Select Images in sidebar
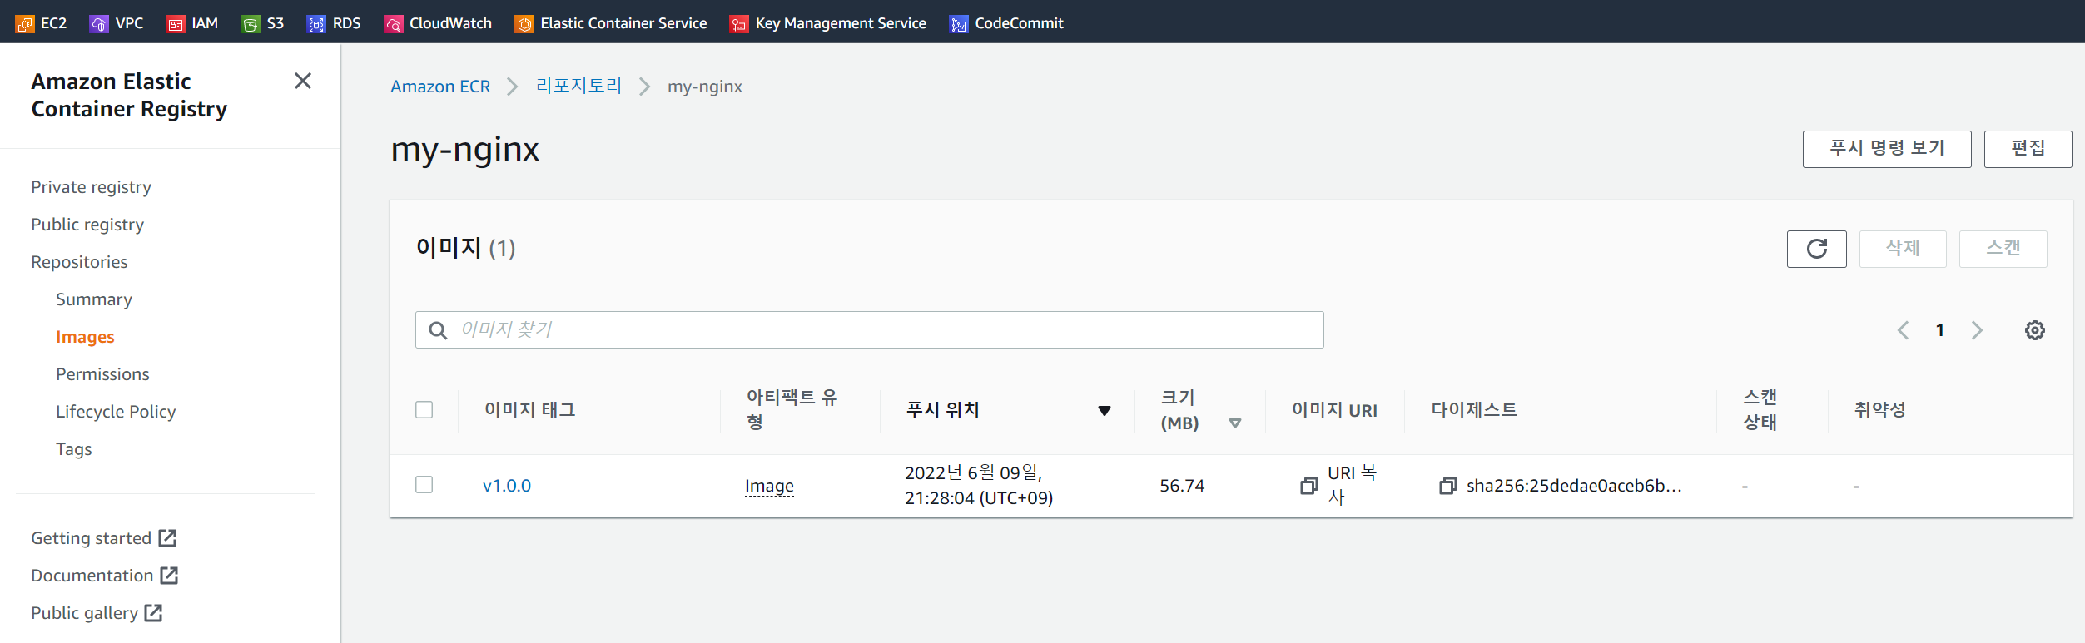This screenshot has width=2085, height=643. [x=85, y=337]
